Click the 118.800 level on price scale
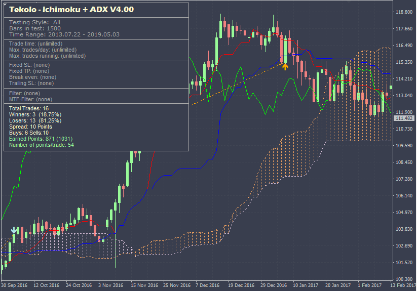 point(405,12)
